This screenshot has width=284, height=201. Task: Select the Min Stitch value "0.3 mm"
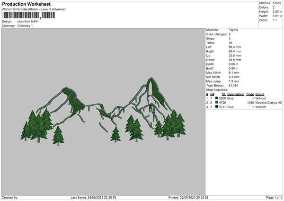(234, 77)
